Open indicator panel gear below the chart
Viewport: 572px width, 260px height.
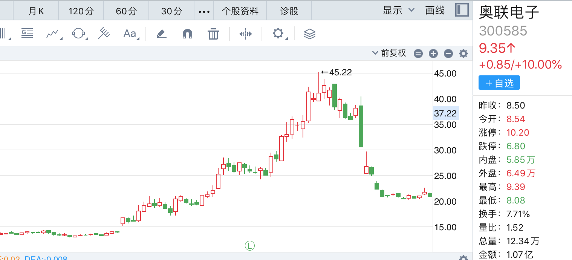point(463,258)
